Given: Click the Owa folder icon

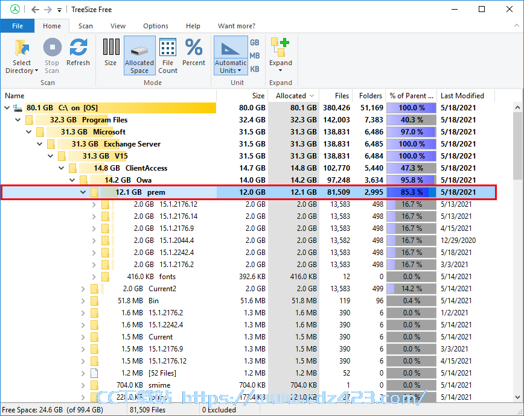Looking at the screenshot, I should (83, 180).
